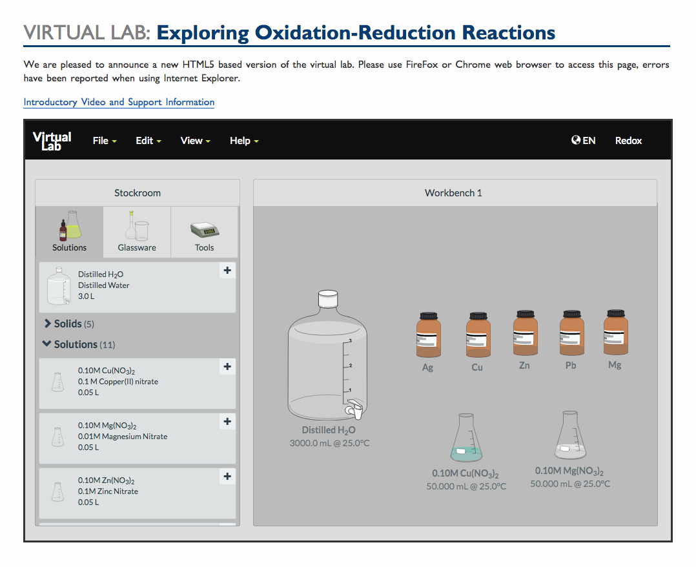Image resolution: width=696 pixels, height=567 pixels.
Task: Click the Redox label in the top bar
Action: (x=628, y=140)
